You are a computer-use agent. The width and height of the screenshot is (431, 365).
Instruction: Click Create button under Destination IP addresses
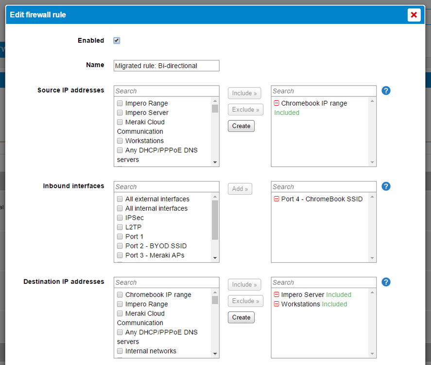[x=241, y=317]
